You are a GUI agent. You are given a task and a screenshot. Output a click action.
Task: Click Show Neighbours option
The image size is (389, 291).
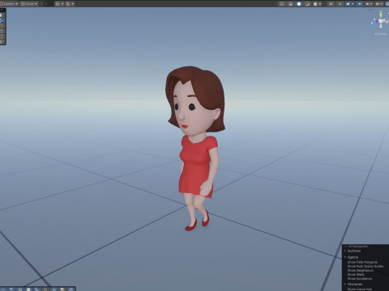pyautogui.click(x=361, y=270)
